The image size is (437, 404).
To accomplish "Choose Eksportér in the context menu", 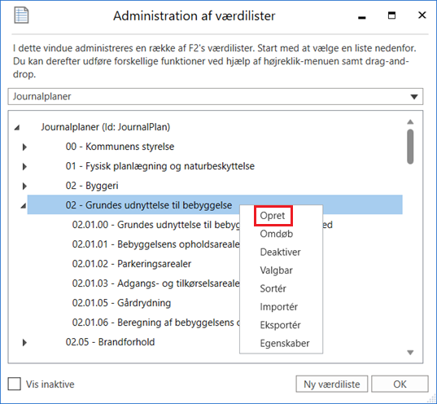I will click(x=280, y=325).
